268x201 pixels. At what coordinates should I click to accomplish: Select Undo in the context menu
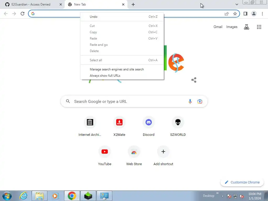pos(122,16)
